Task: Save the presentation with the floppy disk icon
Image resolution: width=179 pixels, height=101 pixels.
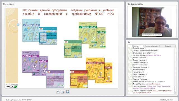Action: 68,92
